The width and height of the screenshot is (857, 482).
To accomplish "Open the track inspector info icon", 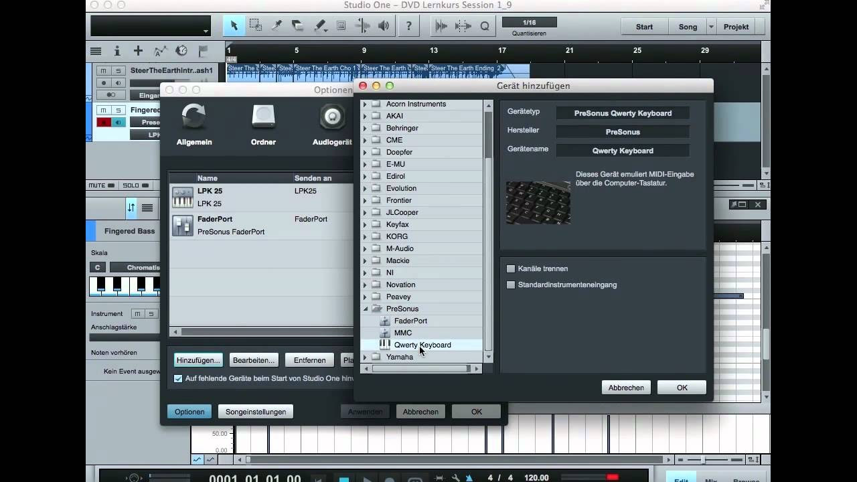I will tap(117, 51).
